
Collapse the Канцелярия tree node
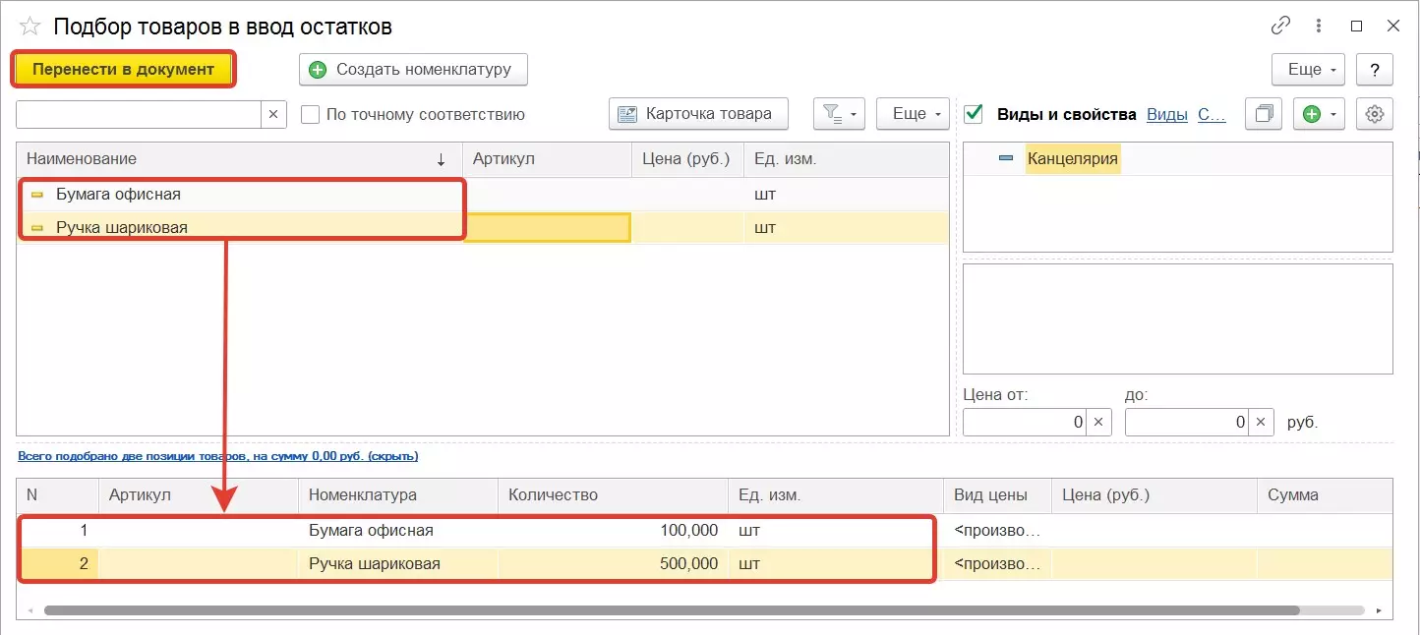coord(1005,158)
